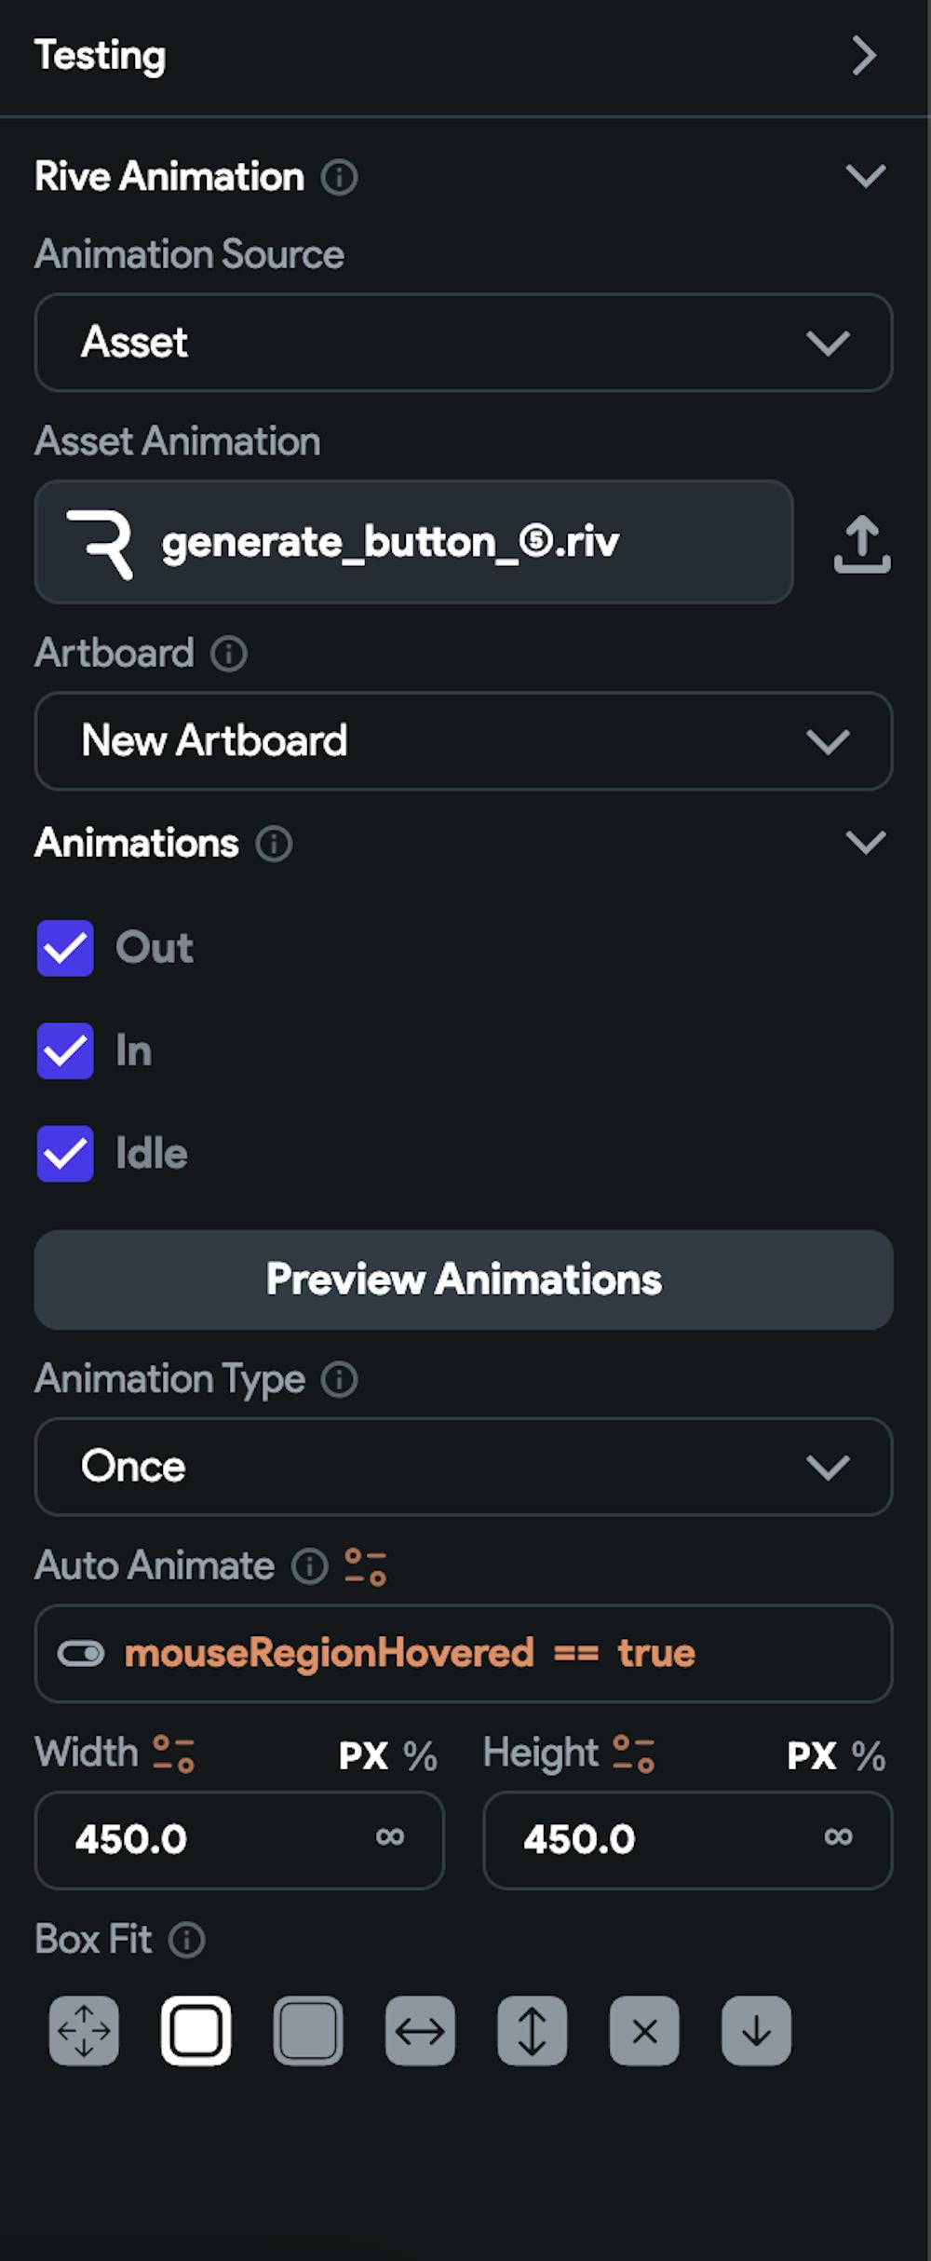Click the variable binding icon beside Auto Animate
Viewport: 931px width, 2261px height.
pyautogui.click(x=363, y=1566)
